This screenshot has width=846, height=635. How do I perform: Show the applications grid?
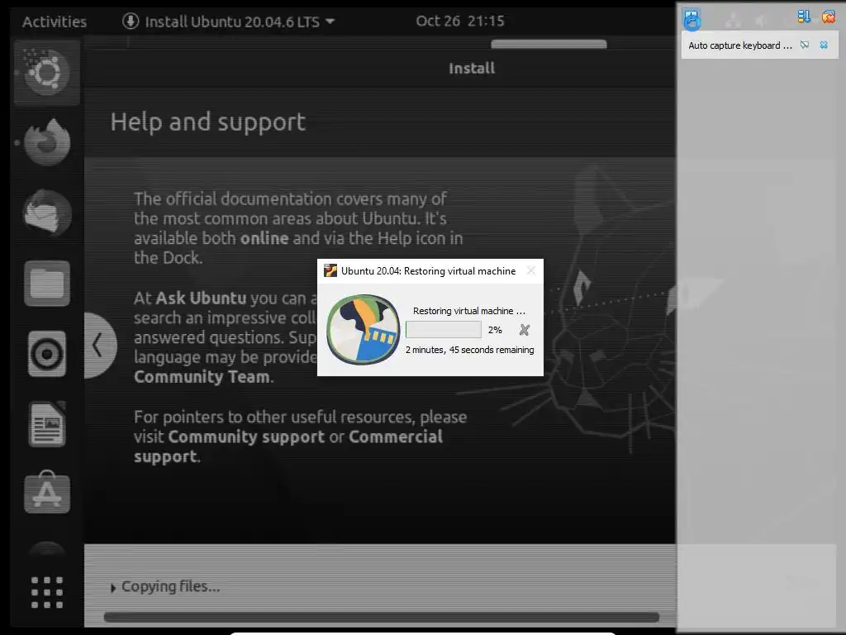click(x=47, y=592)
